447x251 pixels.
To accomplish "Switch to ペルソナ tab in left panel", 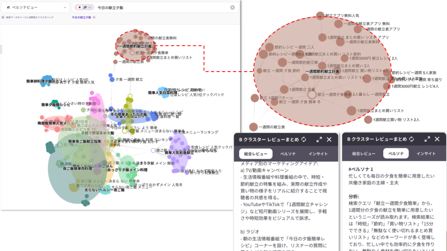I will pyautogui.click(x=288, y=154).
